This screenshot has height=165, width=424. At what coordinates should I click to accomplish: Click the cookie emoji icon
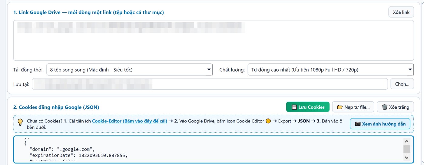point(268,121)
